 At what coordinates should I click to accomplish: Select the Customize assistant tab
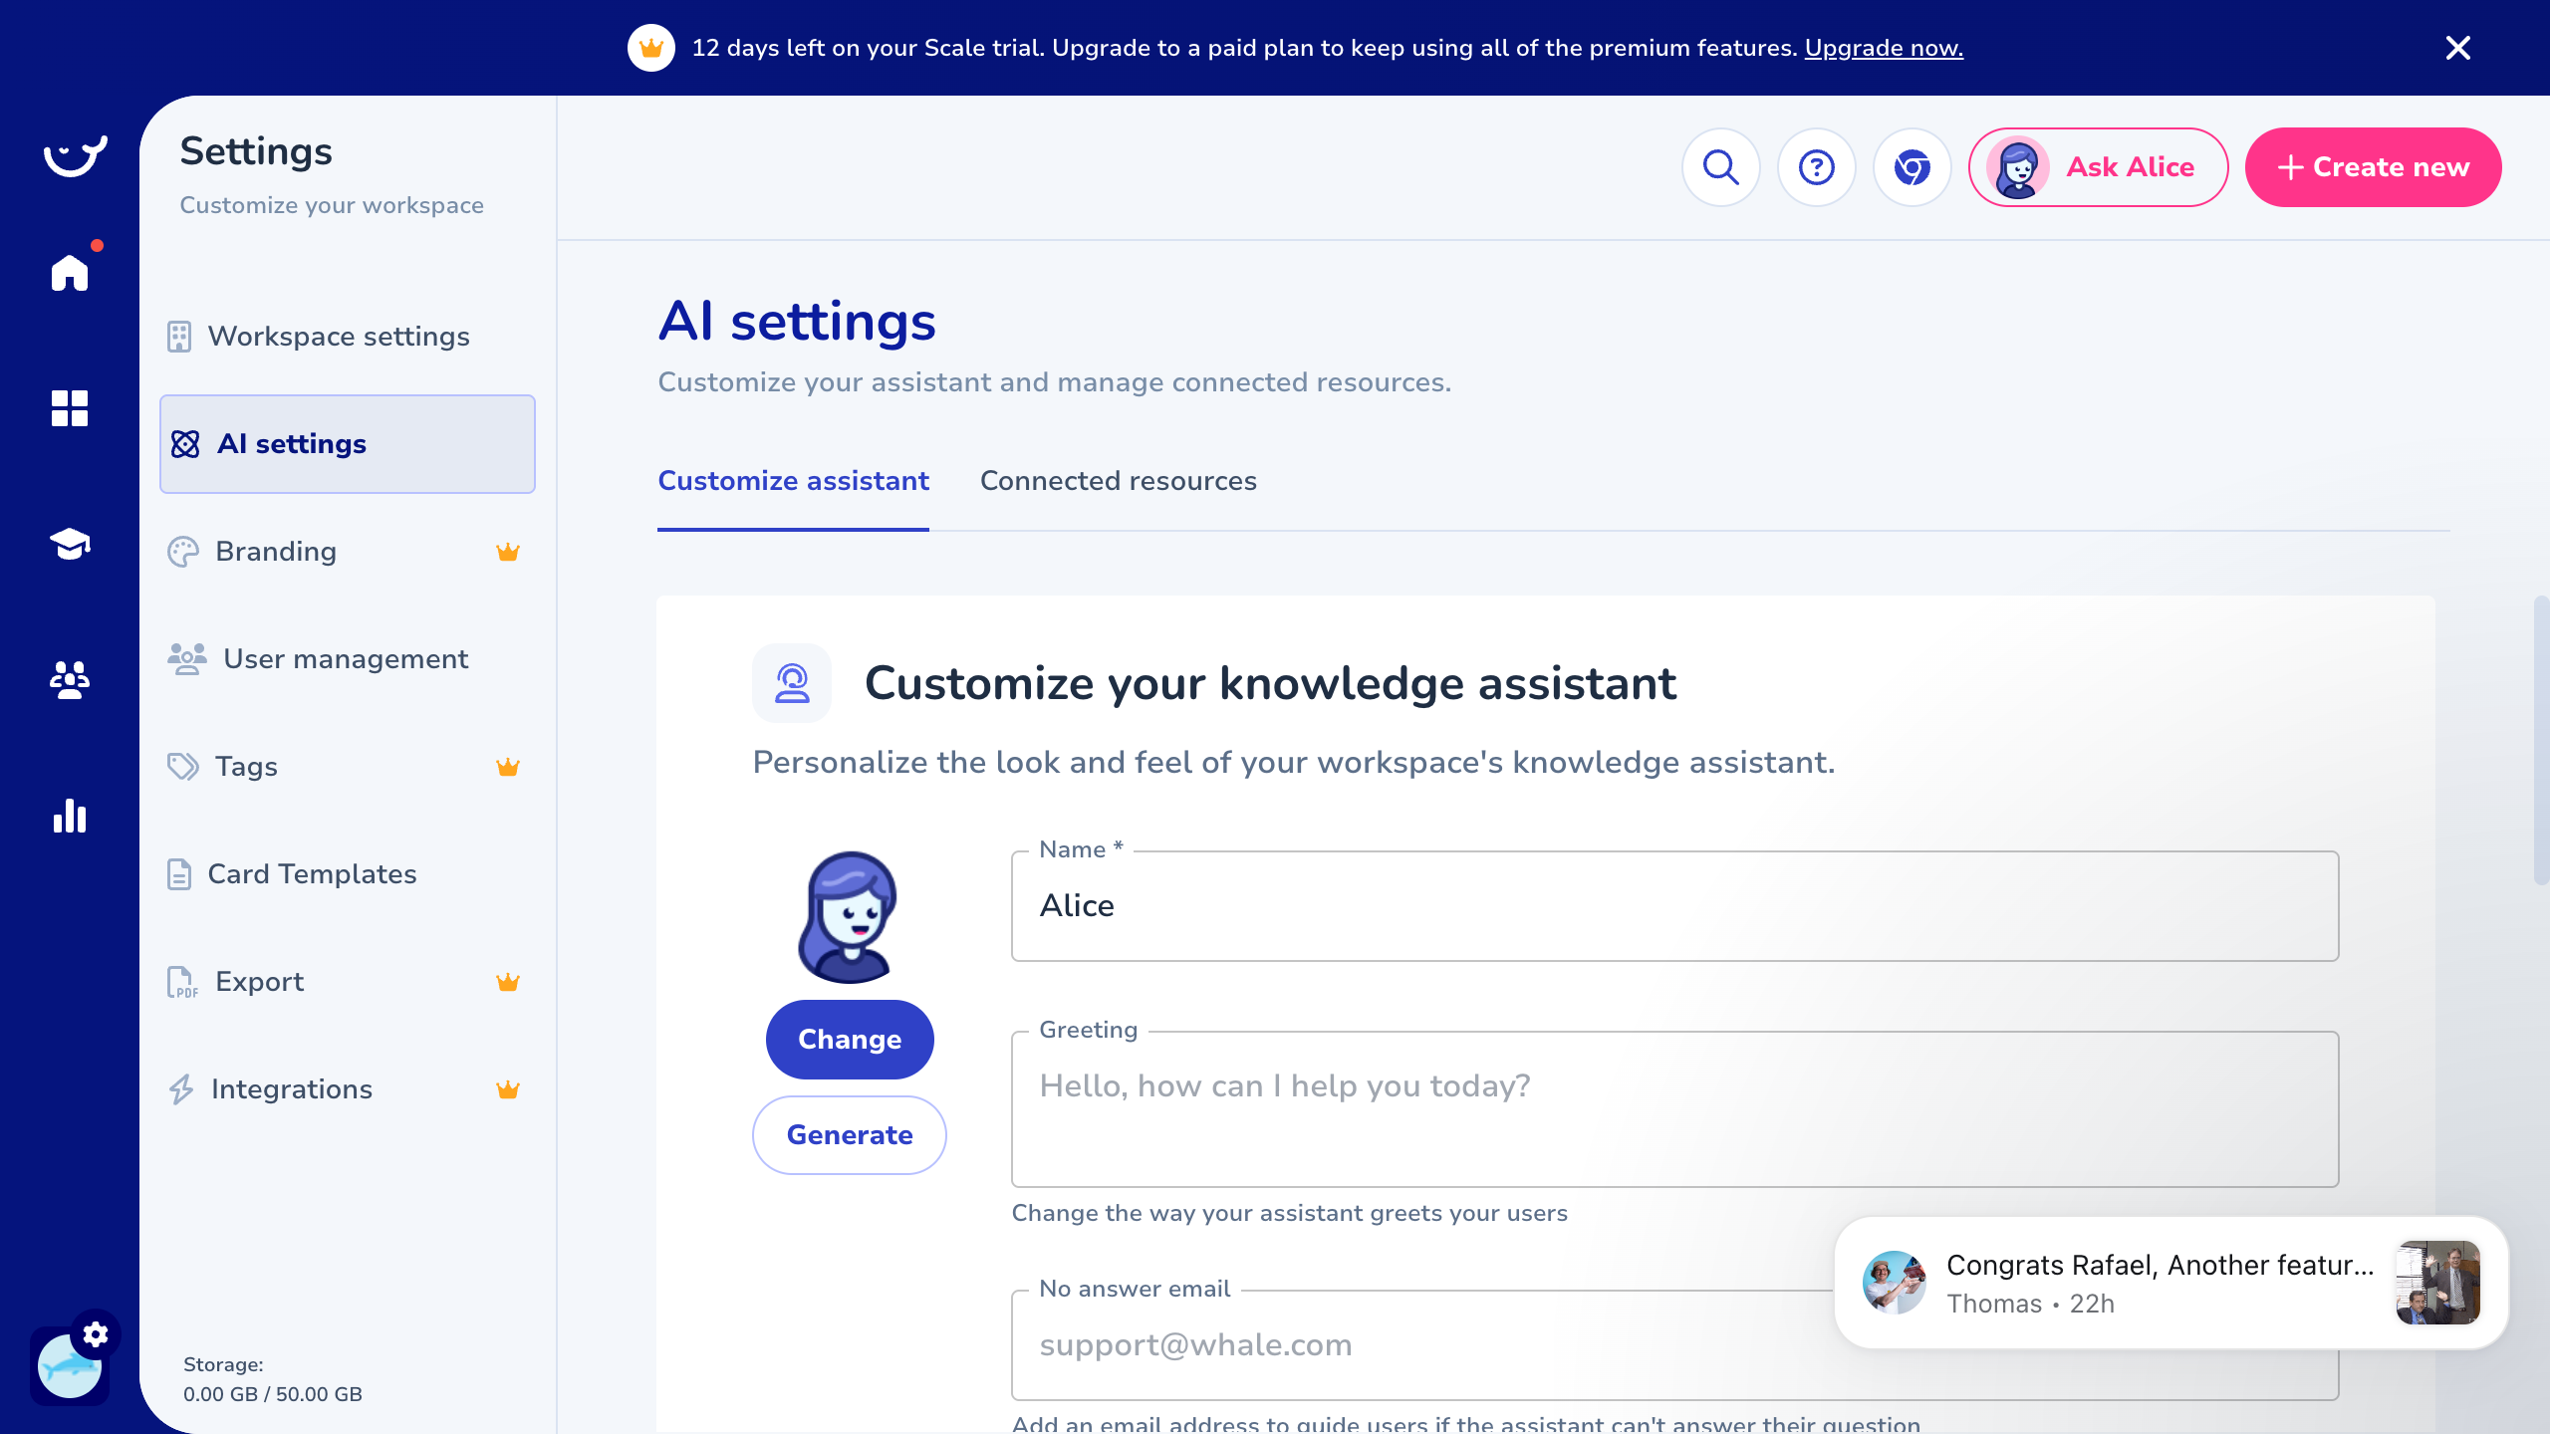pos(793,481)
